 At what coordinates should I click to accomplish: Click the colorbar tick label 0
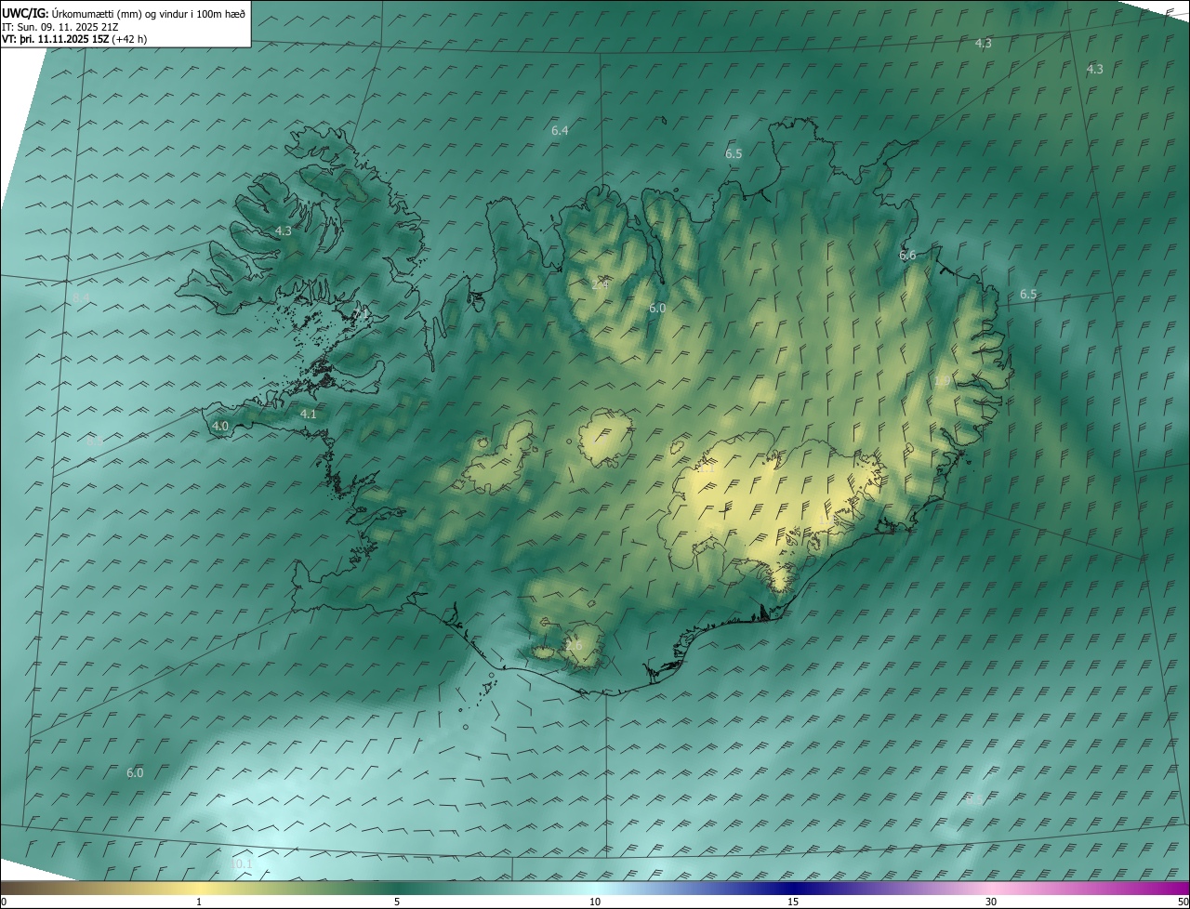[x=4, y=902]
